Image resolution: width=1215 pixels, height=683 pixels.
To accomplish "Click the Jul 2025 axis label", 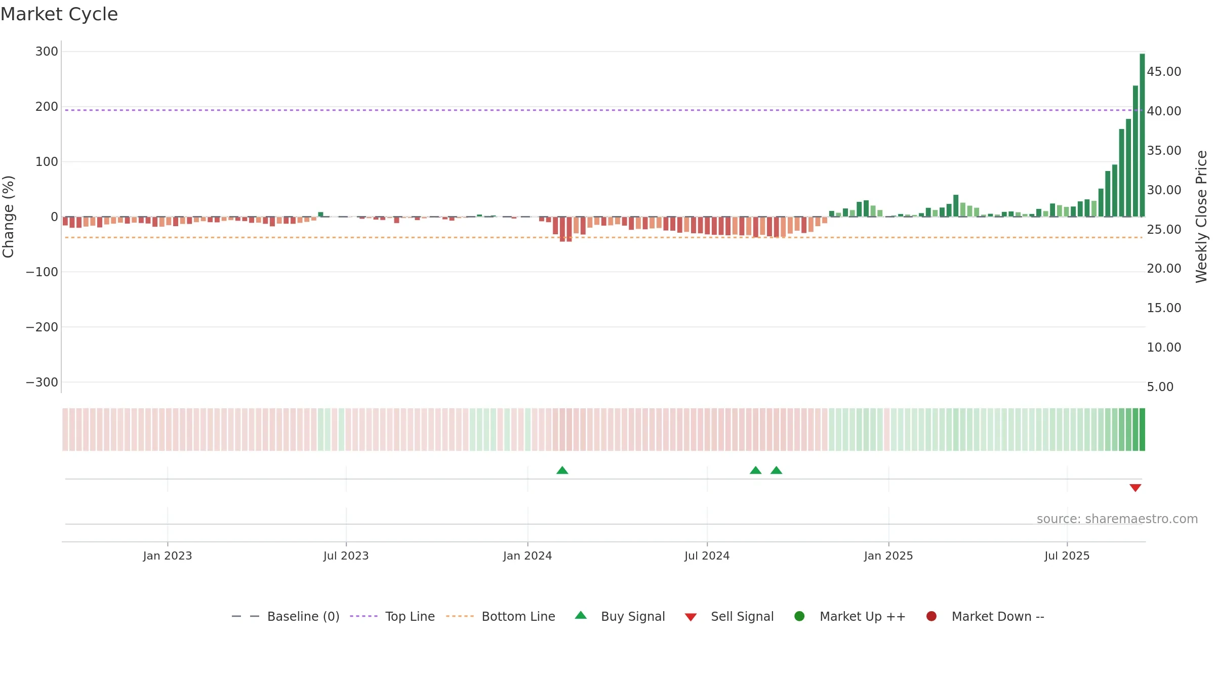I will (1067, 556).
